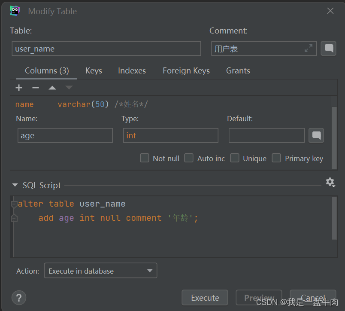
Task: Move the column up with the up arrow
Action: [x=52, y=88]
